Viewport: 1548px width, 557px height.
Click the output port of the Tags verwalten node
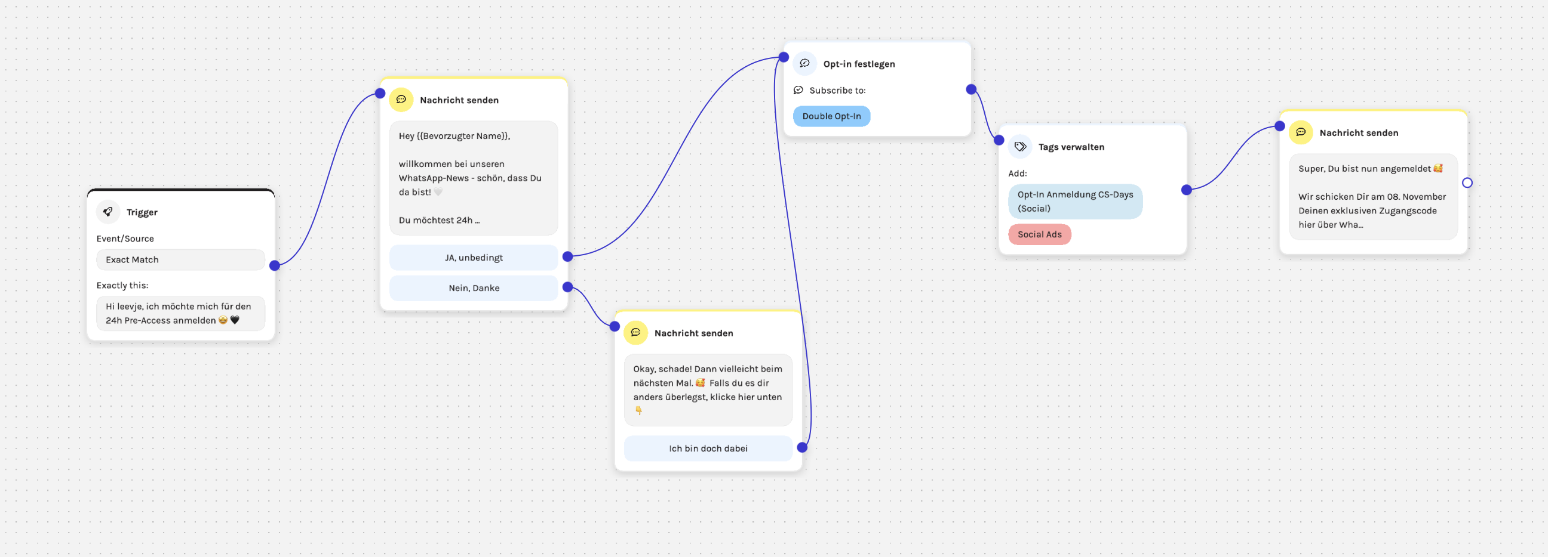point(1185,190)
